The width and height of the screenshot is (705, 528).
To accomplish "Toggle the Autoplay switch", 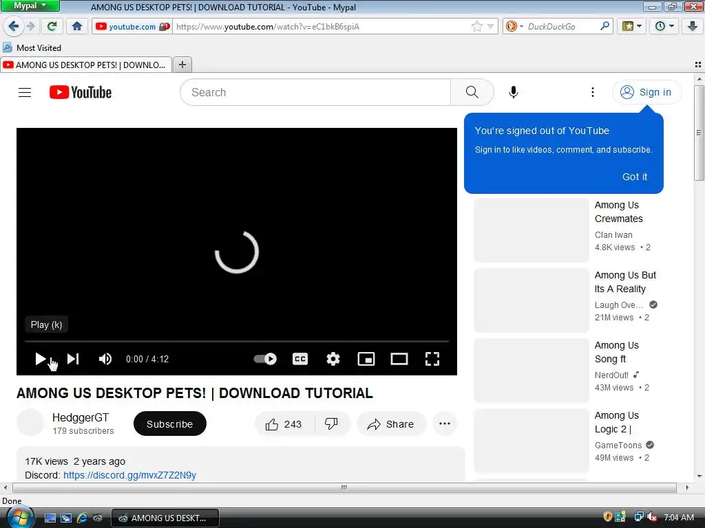I will click(265, 359).
